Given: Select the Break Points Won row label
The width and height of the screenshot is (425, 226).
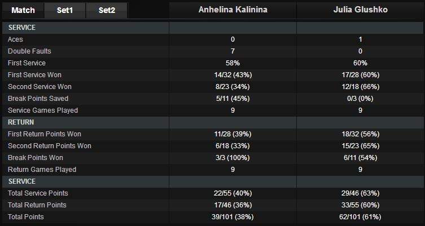Looking at the screenshot, I should point(36,158).
